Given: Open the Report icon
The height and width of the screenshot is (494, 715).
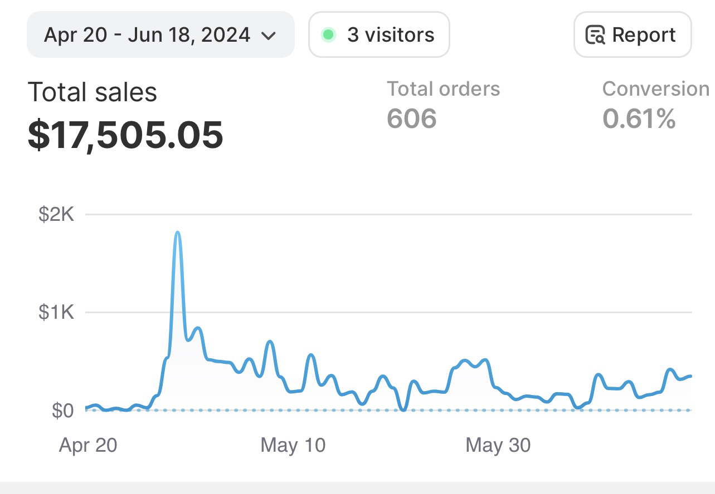Looking at the screenshot, I should [595, 35].
